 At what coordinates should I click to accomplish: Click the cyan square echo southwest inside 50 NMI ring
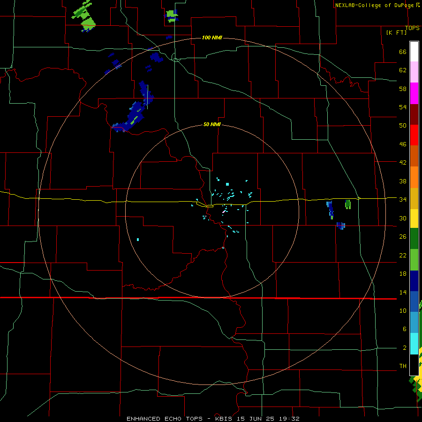[x=138, y=240]
